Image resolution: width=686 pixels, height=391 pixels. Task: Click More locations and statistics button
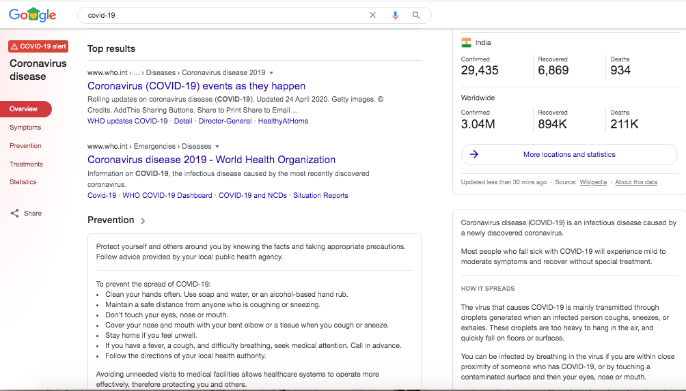(x=569, y=154)
